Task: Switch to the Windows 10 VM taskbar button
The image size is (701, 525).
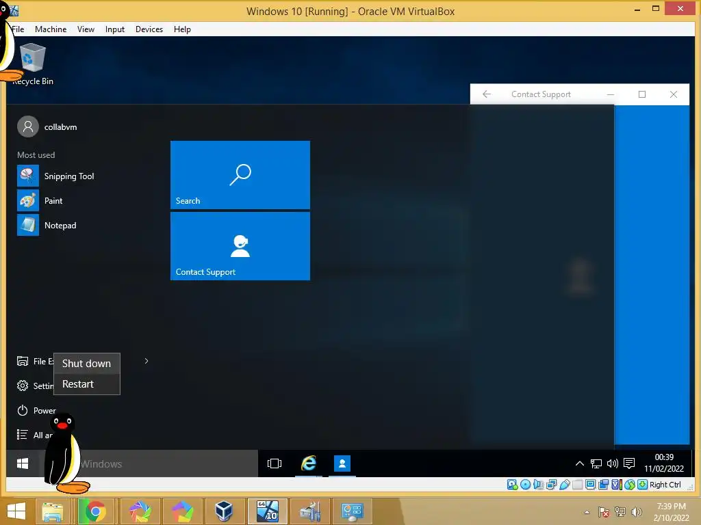Action: click(x=267, y=511)
